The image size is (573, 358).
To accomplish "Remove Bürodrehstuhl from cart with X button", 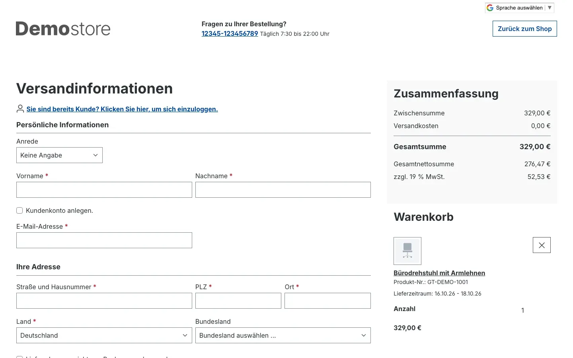I will pos(542,245).
